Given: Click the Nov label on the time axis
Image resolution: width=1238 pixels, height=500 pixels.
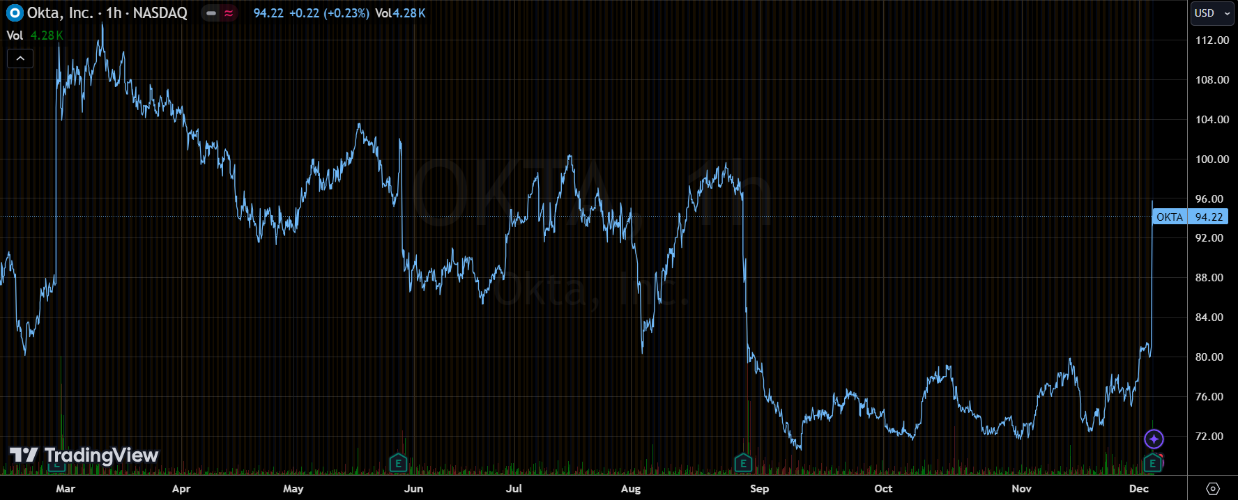Looking at the screenshot, I should tap(1022, 489).
